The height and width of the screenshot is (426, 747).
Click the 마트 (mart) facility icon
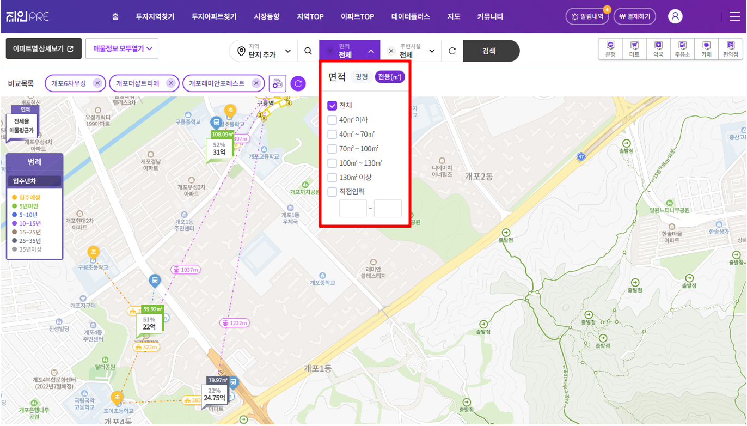click(x=634, y=49)
